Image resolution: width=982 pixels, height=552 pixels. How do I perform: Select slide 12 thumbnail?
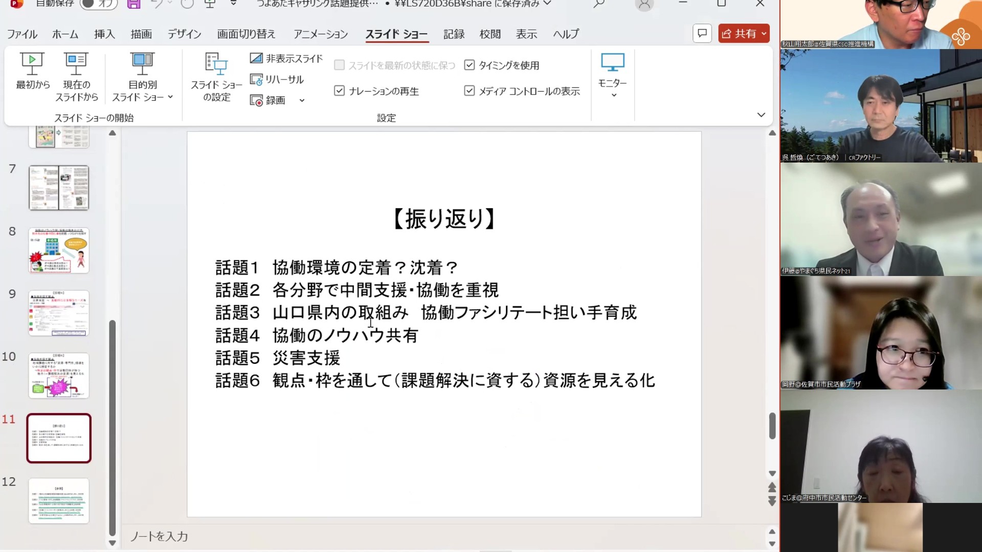click(x=59, y=500)
